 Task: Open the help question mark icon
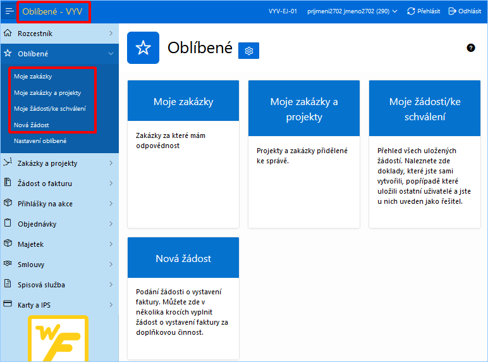point(471,48)
